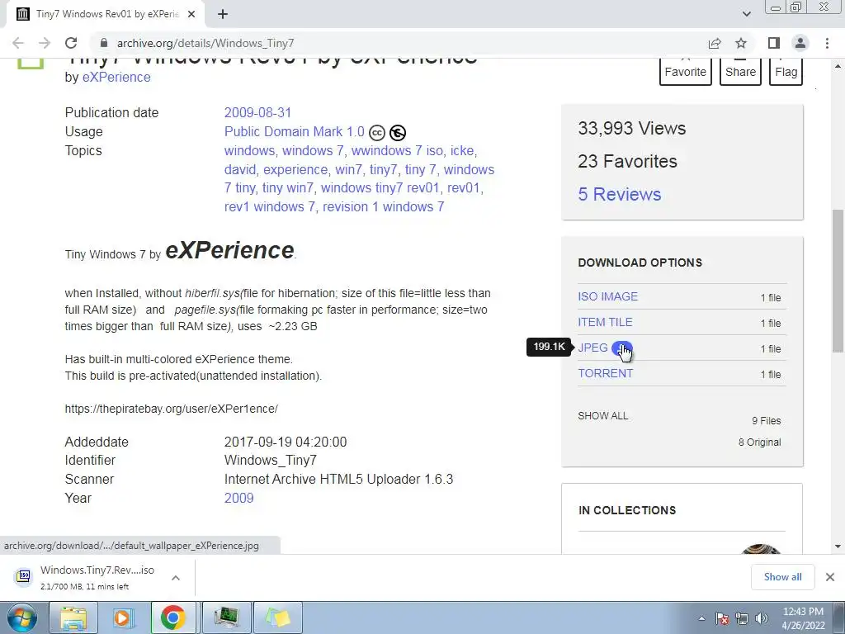Open Windows Explorer from taskbar
This screenshot has width=845, height=634.
pyautogui.click(x=73, y=617)
